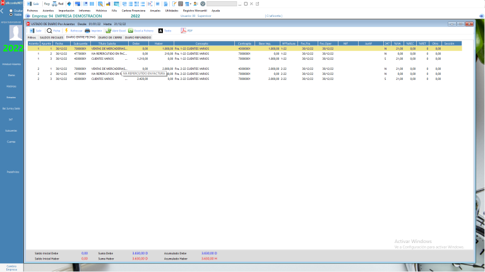Open the Cartera Financiera menu
The image size is (485, 272).
133,11
